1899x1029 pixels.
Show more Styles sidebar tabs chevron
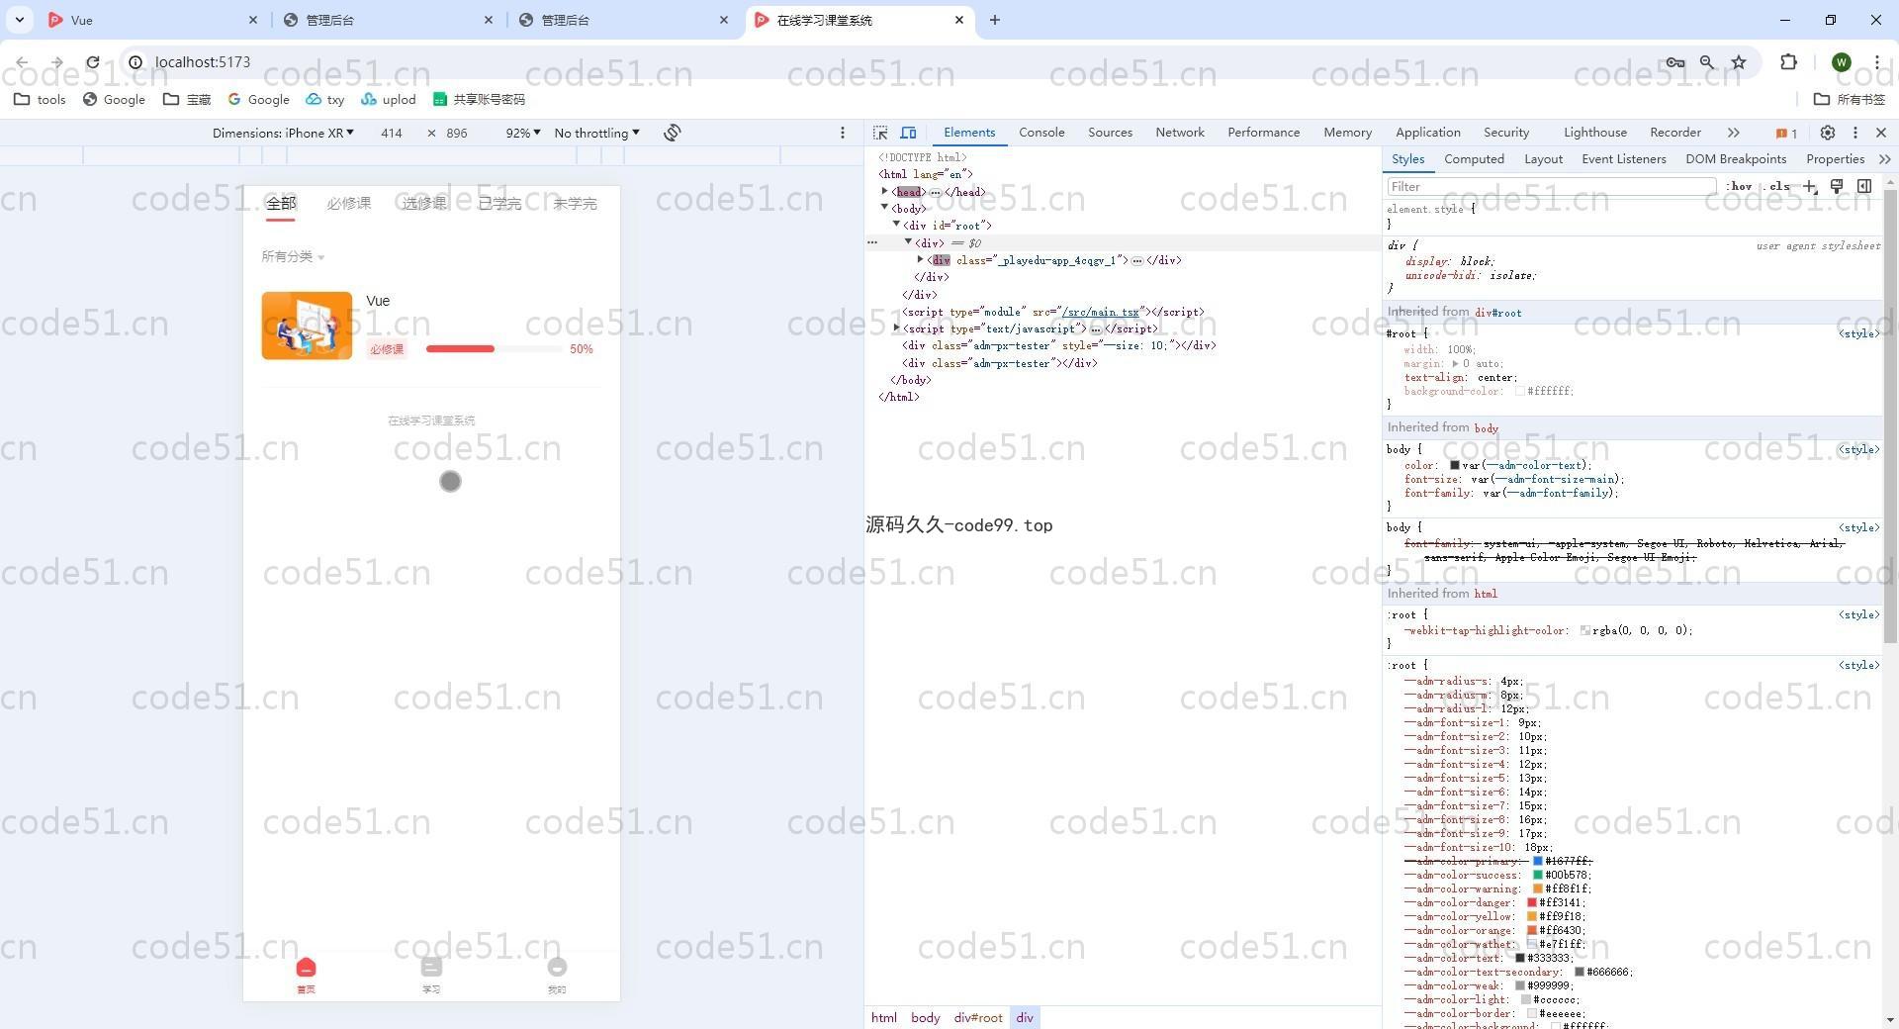tap(1884, 159)
